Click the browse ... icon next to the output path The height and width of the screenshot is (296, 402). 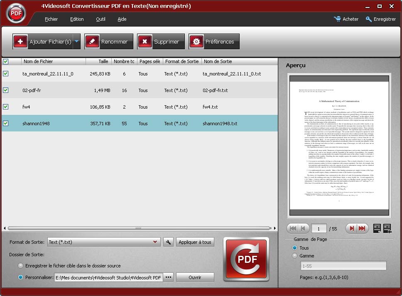[168, 277]
